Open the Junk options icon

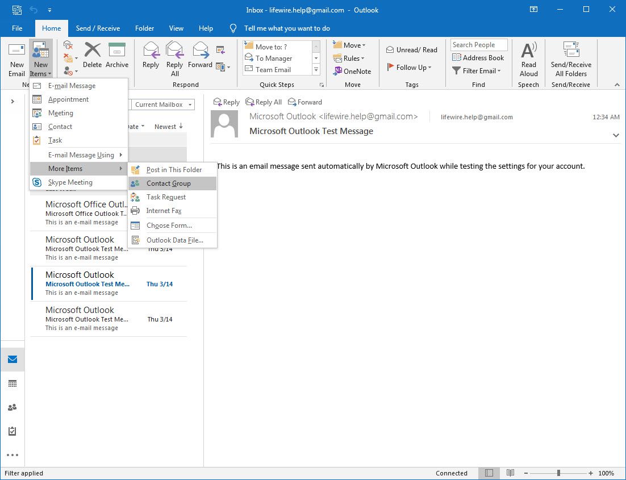70,72
